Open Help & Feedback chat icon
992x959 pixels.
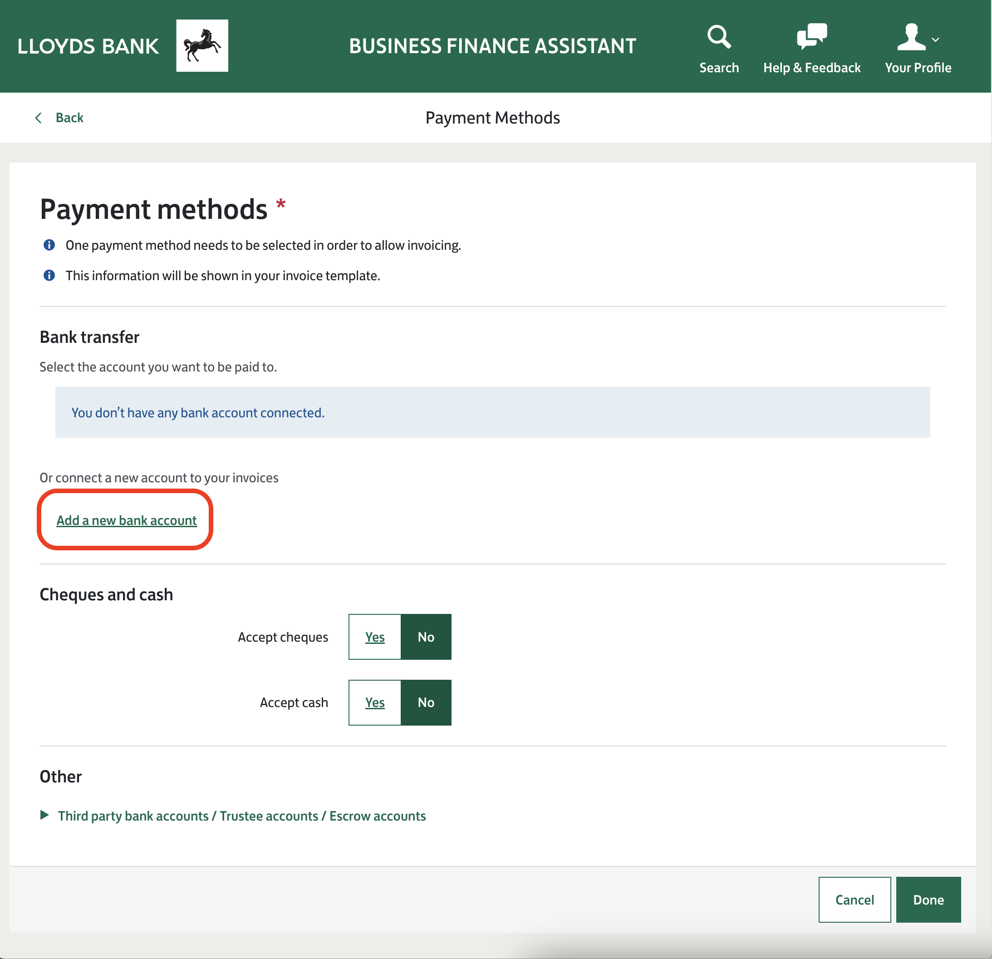pos(811,36)
